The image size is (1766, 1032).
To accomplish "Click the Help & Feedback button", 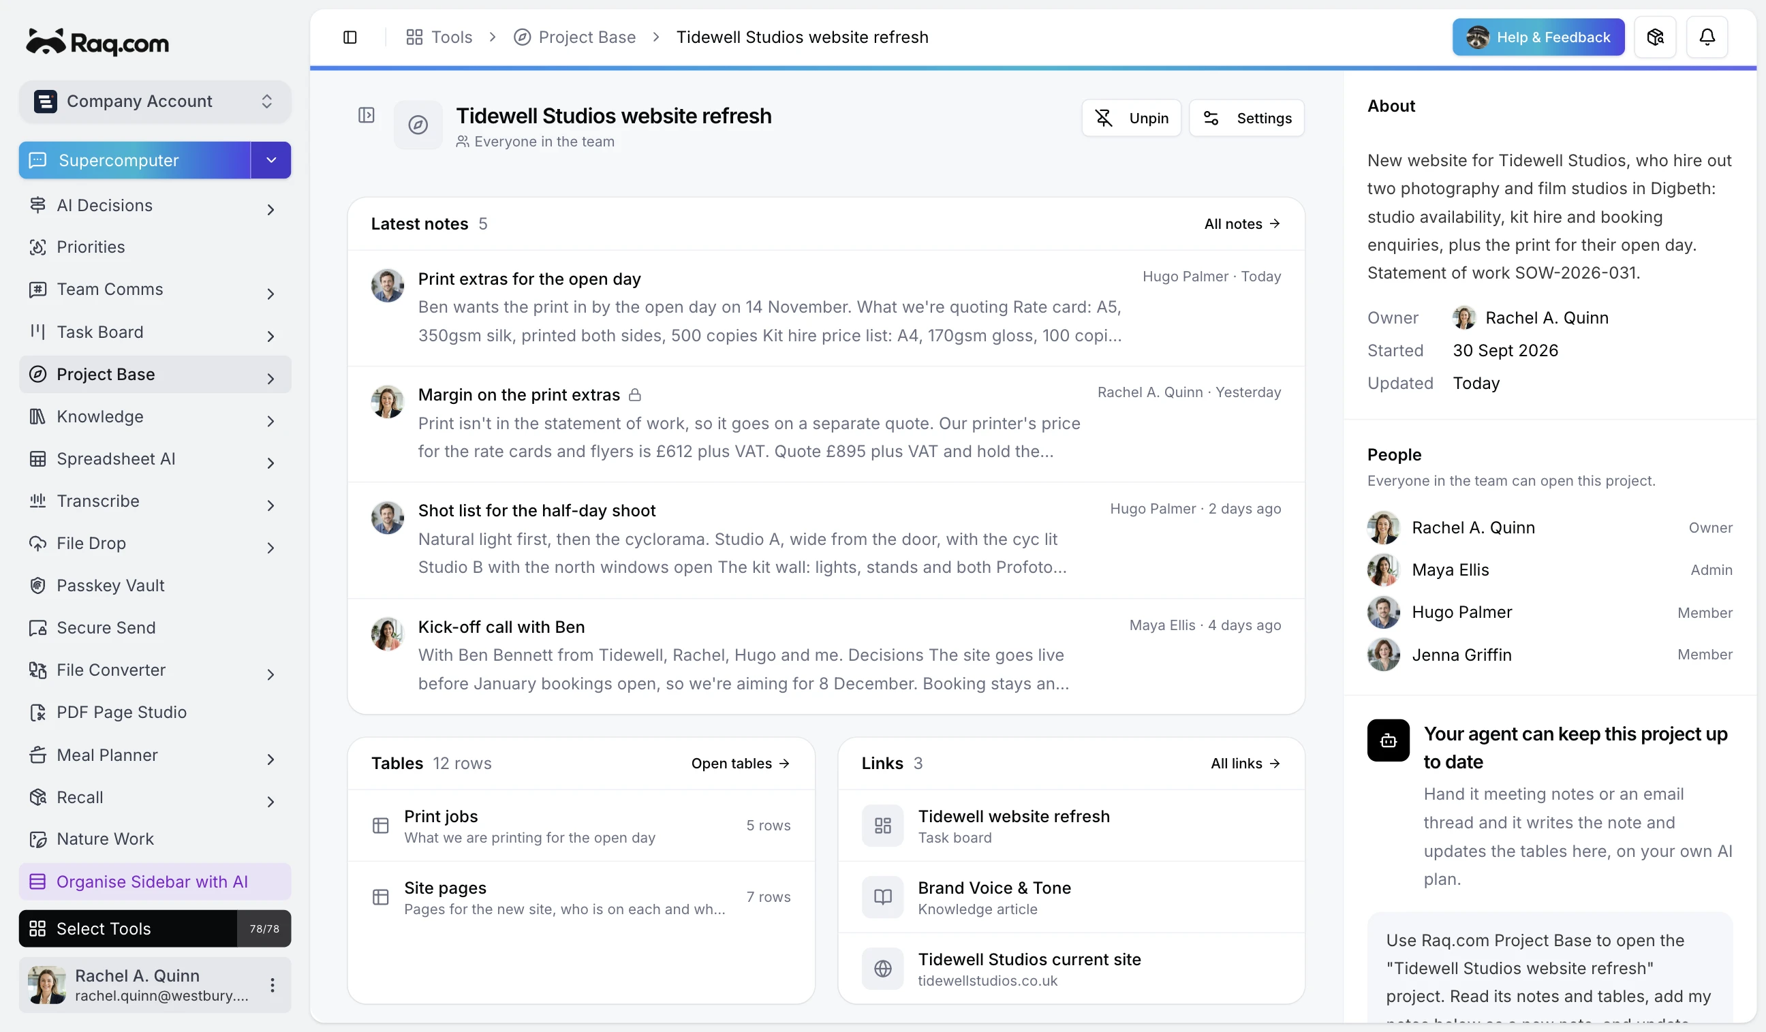I will [x=1538, y=37].
